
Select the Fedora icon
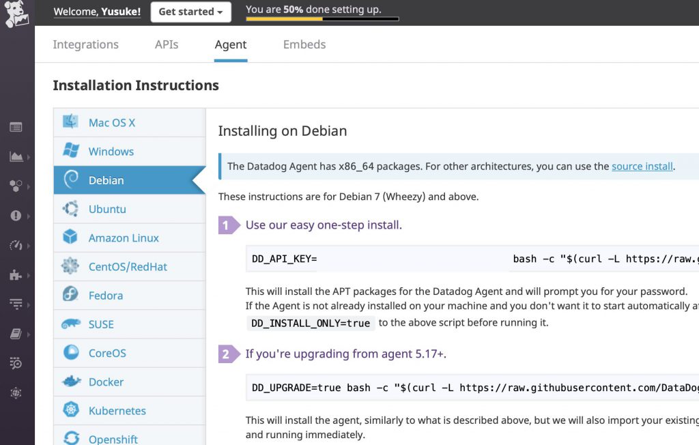tap(70, 294)
